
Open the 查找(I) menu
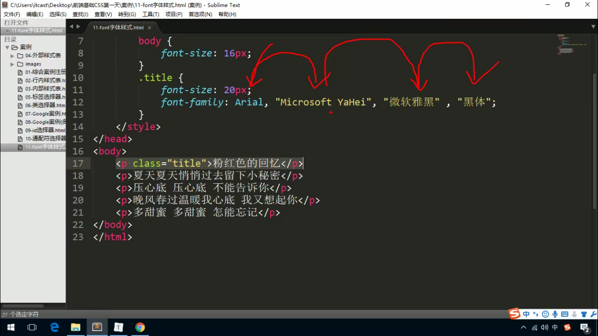(x=80, y=14)
